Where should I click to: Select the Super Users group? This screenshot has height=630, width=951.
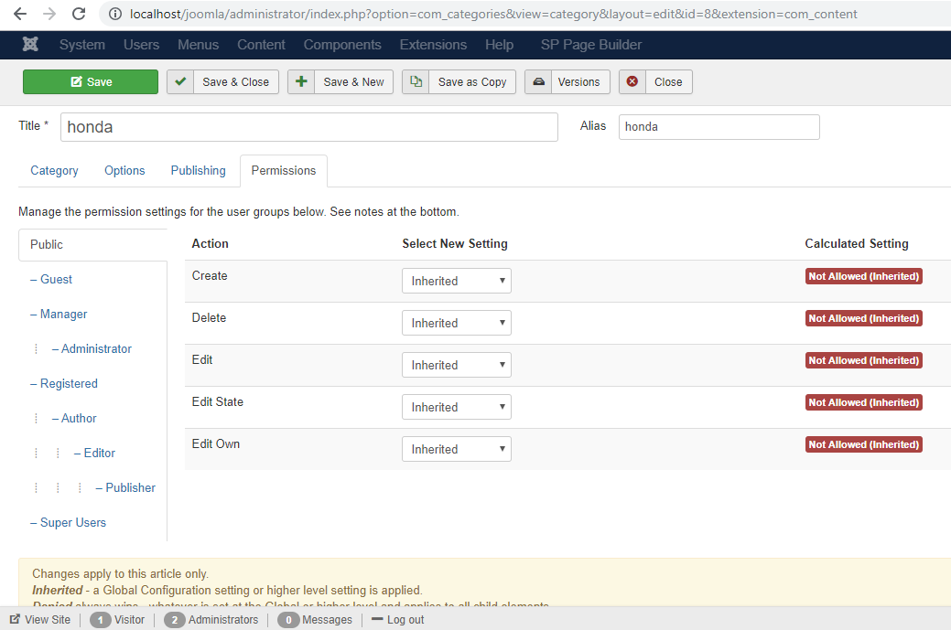click(72, 522)
